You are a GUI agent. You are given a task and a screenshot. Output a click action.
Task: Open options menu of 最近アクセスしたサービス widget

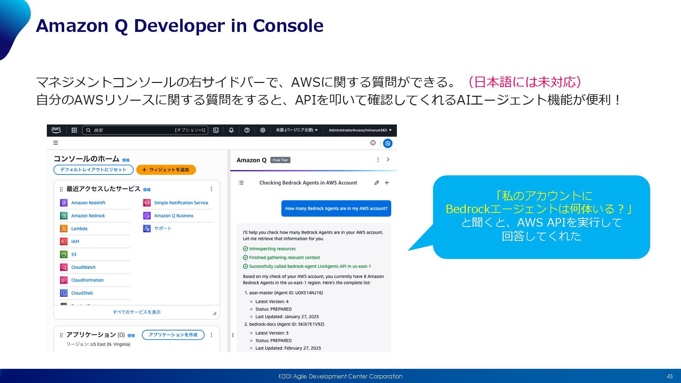tap(211, 189)
